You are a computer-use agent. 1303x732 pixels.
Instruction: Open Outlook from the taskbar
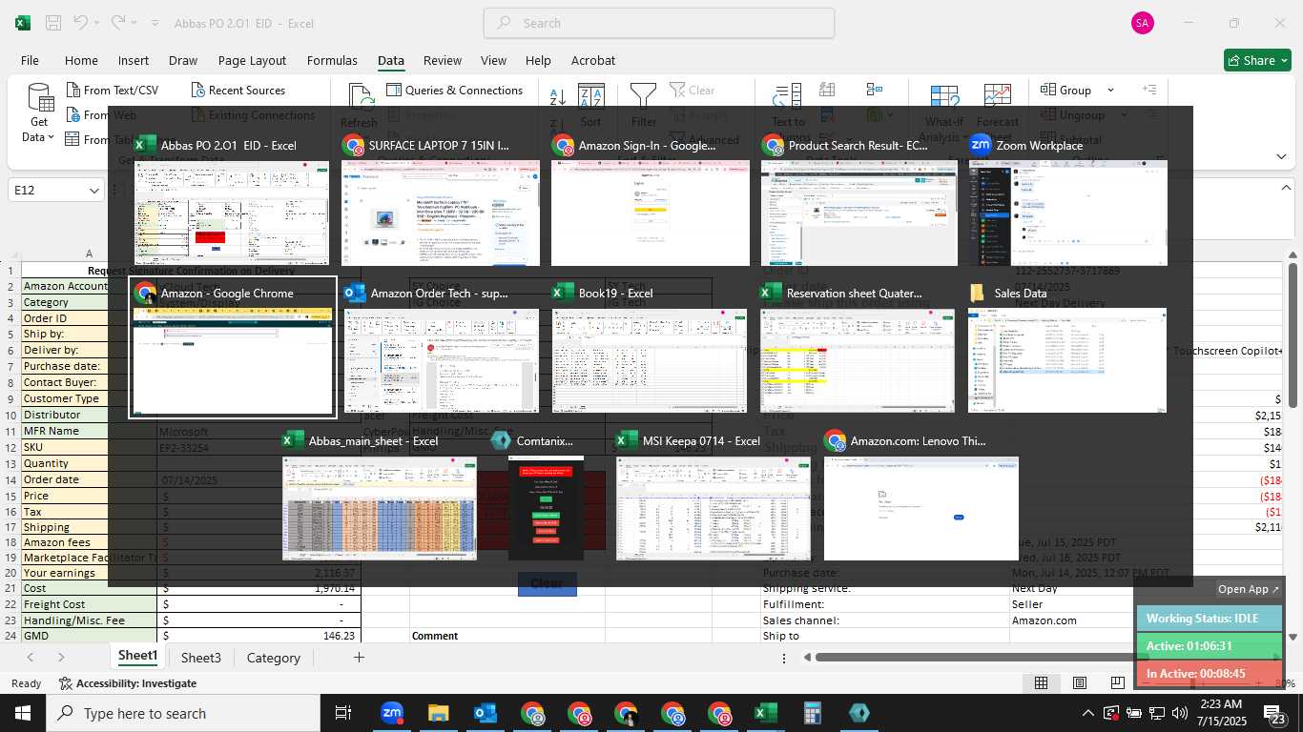point(486,713)
